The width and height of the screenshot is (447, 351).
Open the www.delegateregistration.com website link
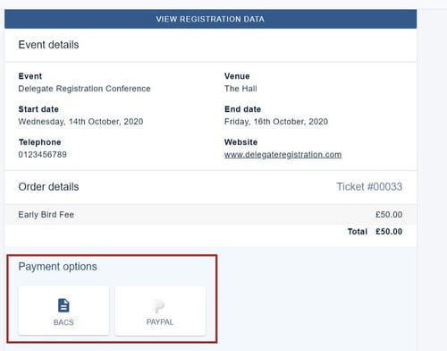click(283, 155)
